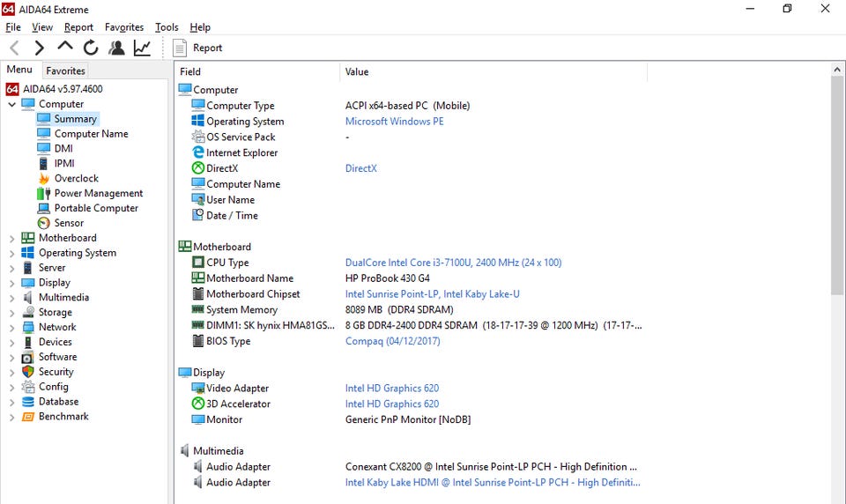Open the Report menu
This screenshot has height=504, width=846.
[78, 27]
